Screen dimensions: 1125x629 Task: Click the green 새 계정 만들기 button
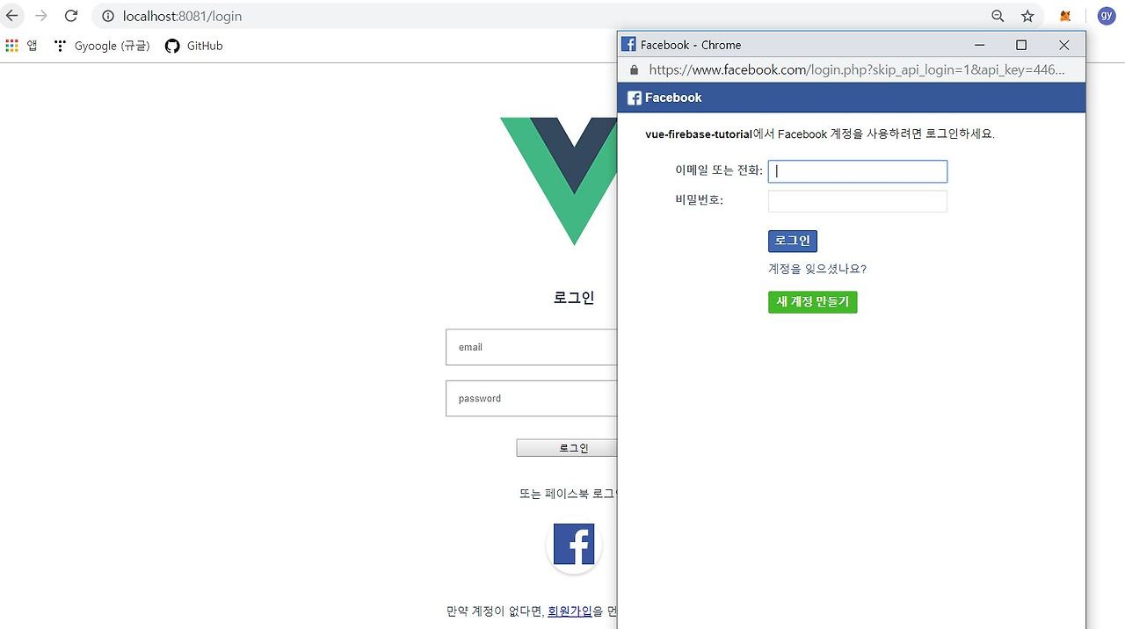(813, 302)
